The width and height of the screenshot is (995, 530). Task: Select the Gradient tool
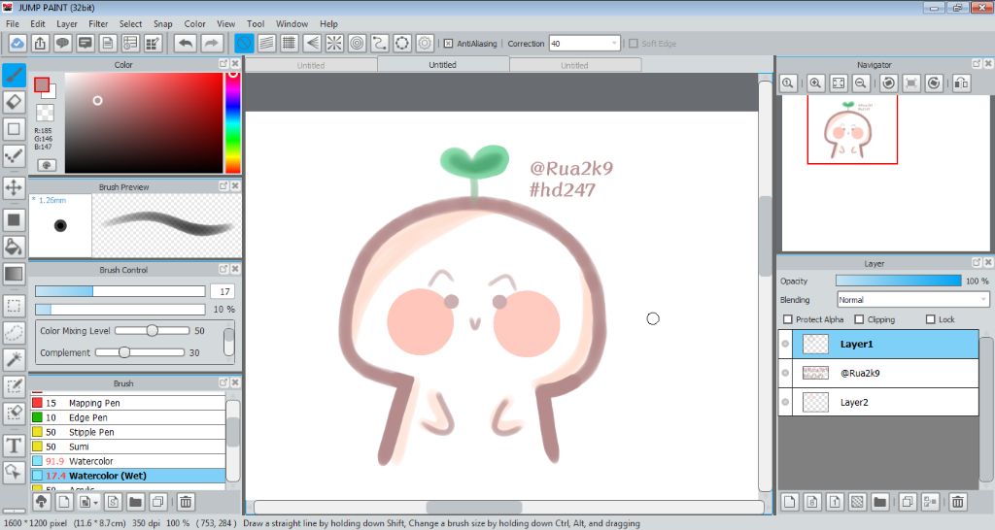tap(14, 274)
